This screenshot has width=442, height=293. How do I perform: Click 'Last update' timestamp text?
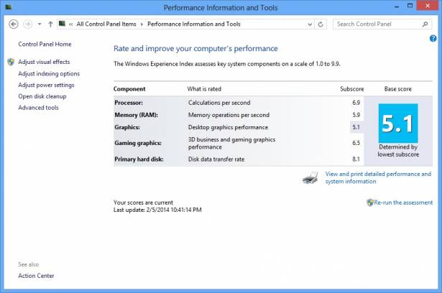tap(157, 210)
